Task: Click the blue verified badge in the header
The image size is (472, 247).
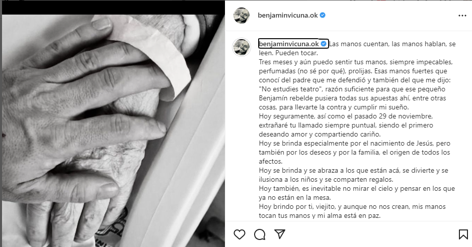Action: (x=323, y=15)
